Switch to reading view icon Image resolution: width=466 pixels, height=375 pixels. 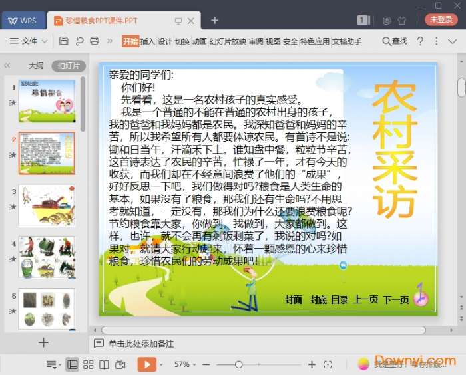pyautogui.click(x=104, y=364)
